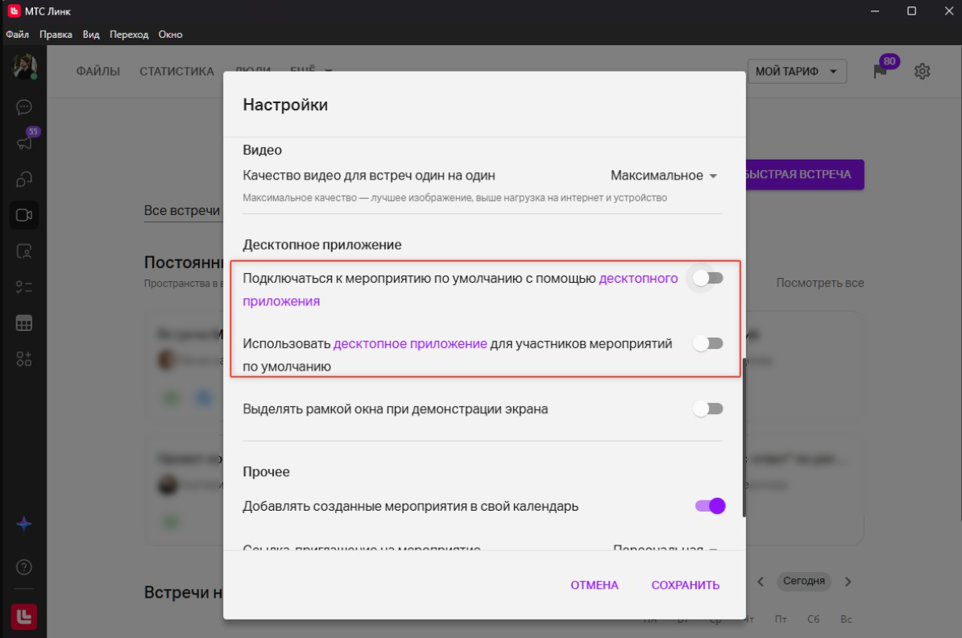This screenshot has height=638, width=962.
Task: Click the maximum quality hint text
Action: pyautogui.click(x=454, y=197)
